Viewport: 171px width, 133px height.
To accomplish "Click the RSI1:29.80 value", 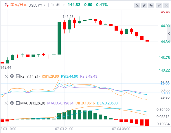I will [50, 76].
